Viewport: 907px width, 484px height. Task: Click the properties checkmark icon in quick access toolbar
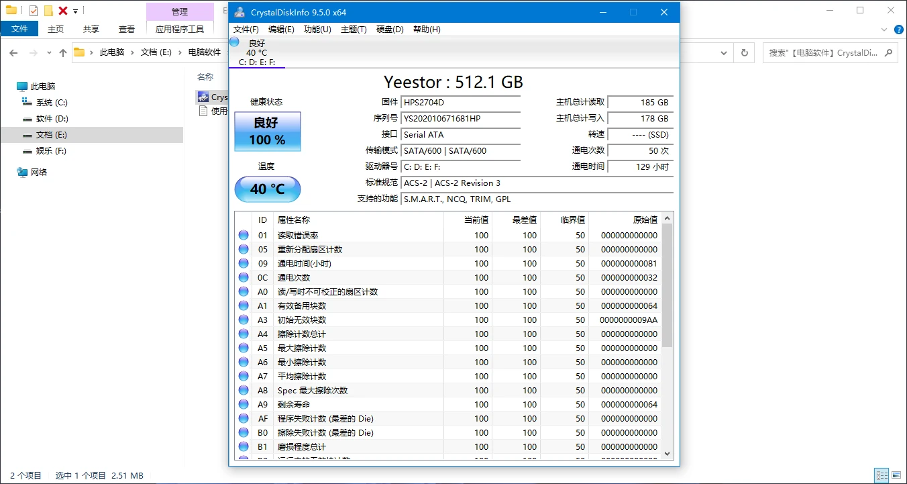tap(34, 11)
